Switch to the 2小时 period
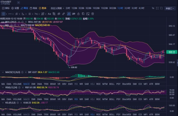This screenshot has height=116, width=178. tap(127, 8)
